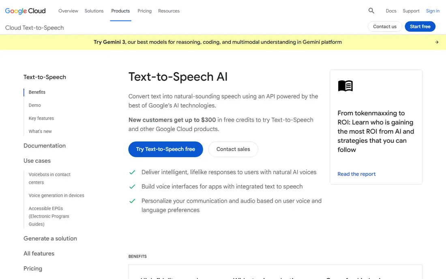This screenshot has height=279, width=446.
Task: Click the Start free button
Action: click(x=420, y=26)
